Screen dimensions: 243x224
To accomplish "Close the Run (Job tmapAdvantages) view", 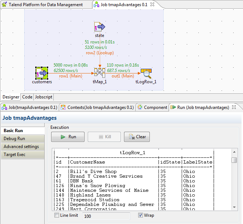I will click(x=234, y=107).
